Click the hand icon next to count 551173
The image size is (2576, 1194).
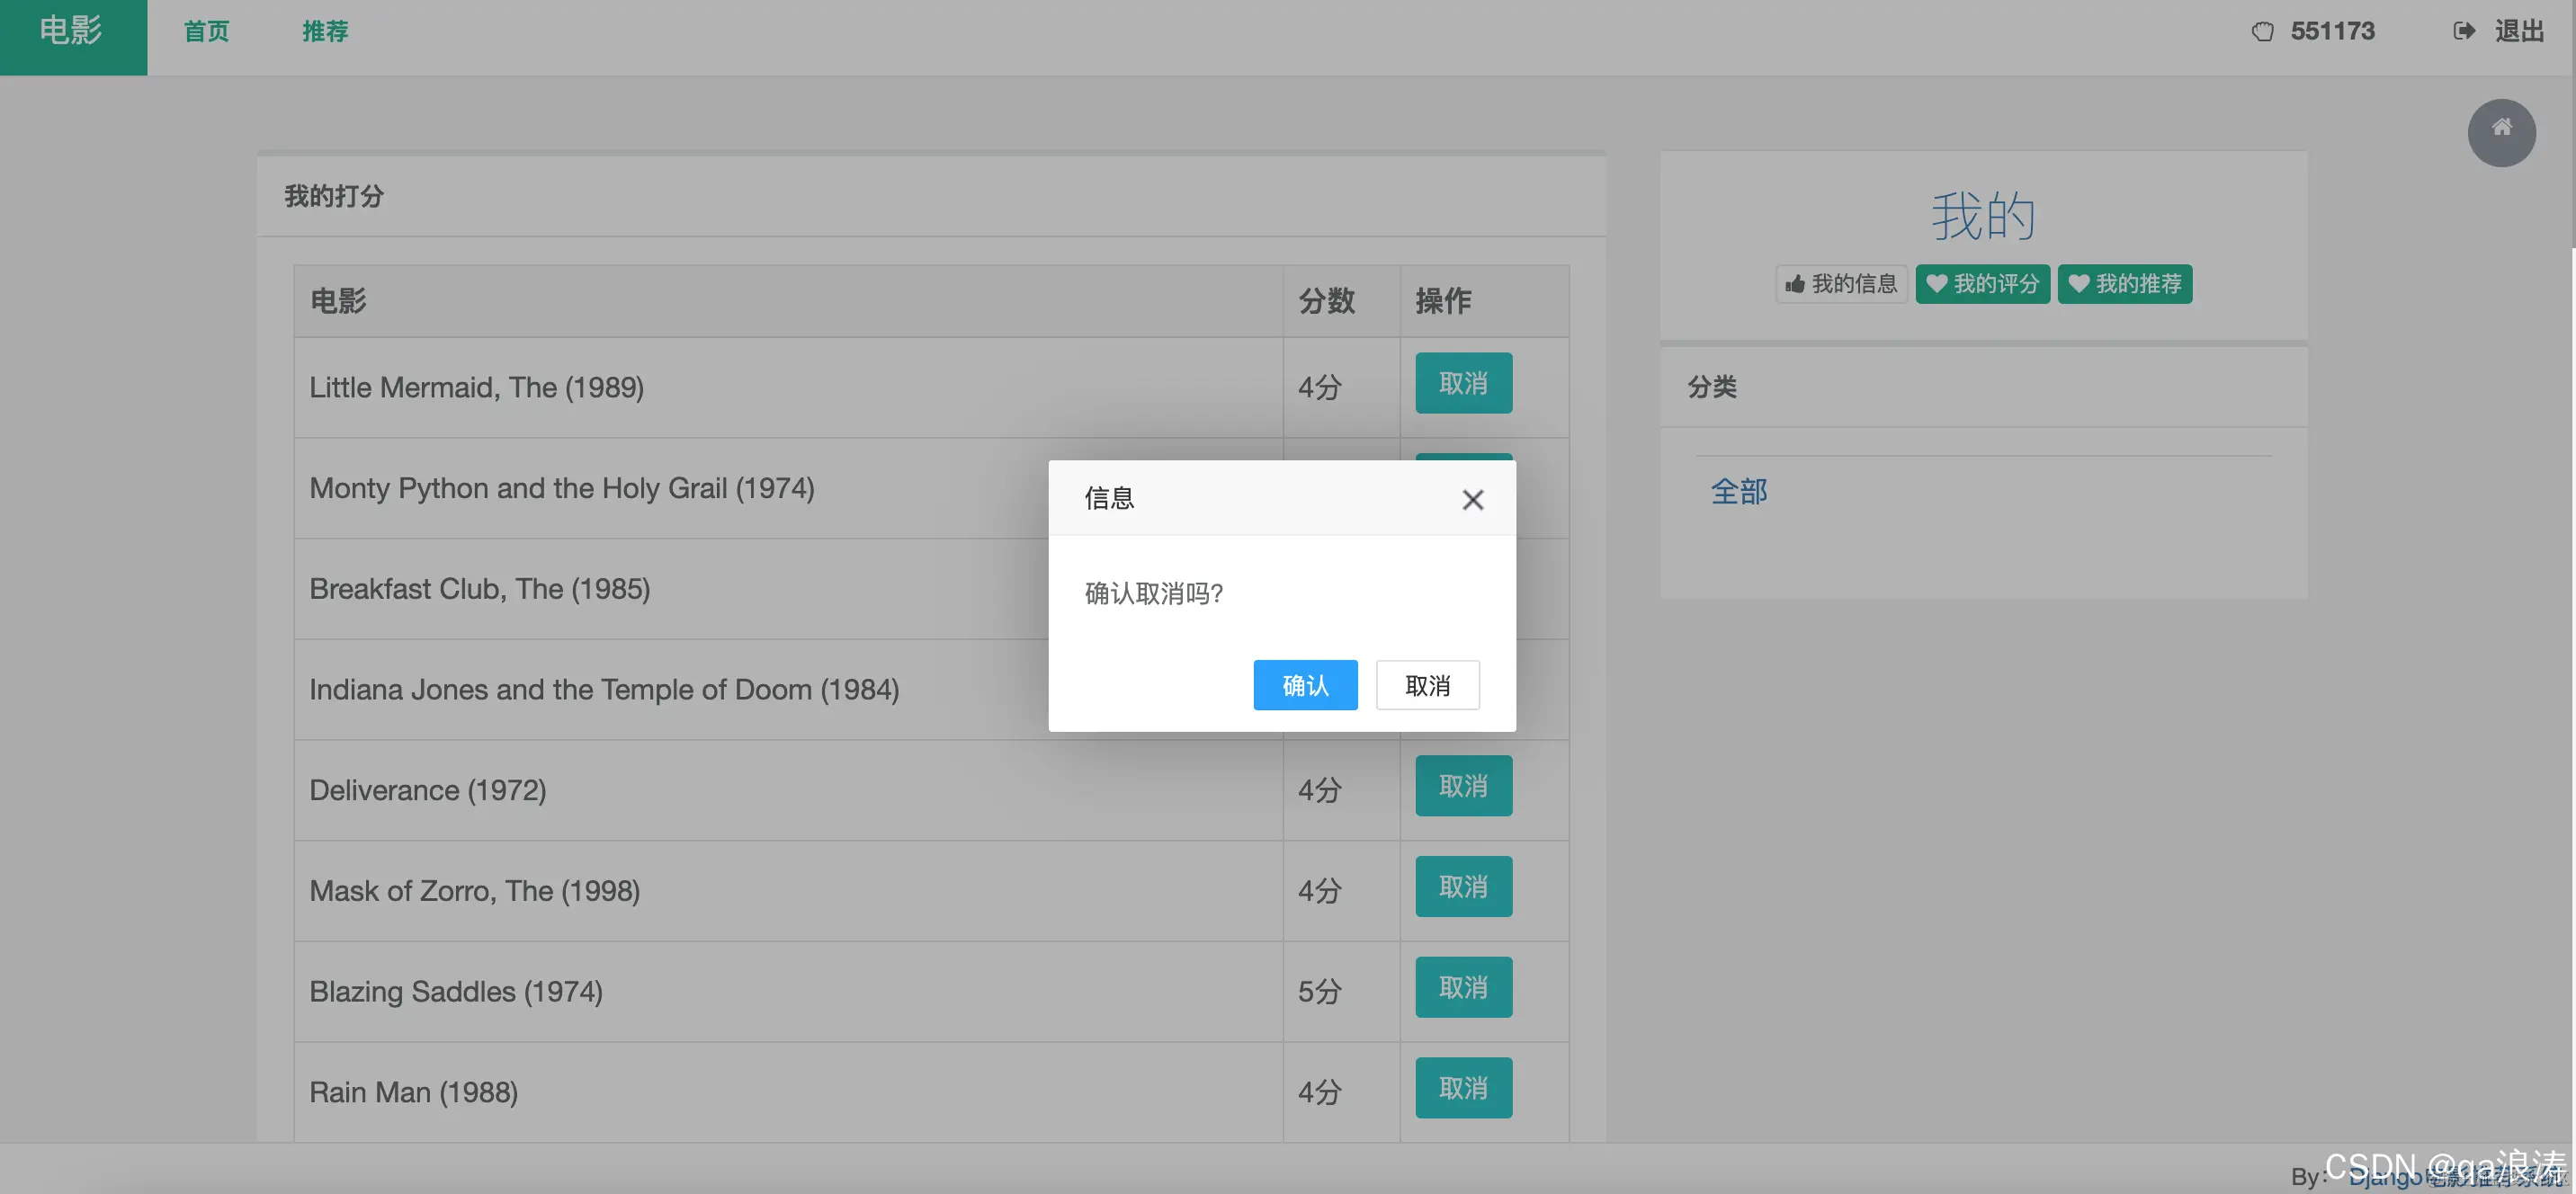(x=2263, y=31)
